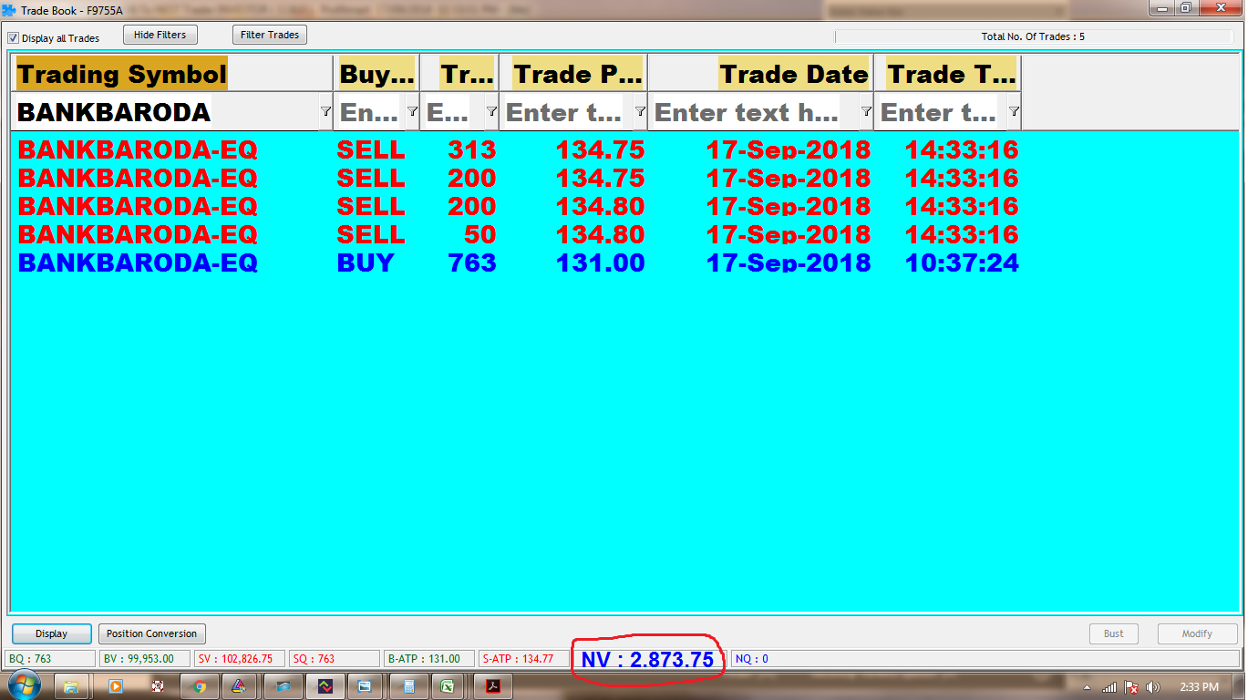1258x700 pixels.
Task: Open the Windows Start menu orb
Action: click(x=23, y=685)
